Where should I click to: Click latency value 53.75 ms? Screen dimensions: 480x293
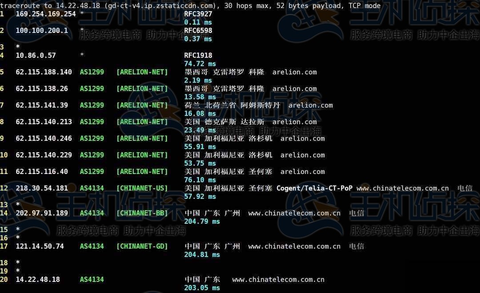coord(200,163)
